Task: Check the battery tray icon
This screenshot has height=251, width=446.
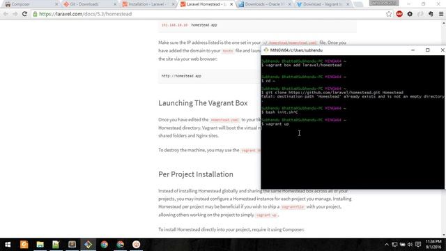Action: click(x=402, y=245)
